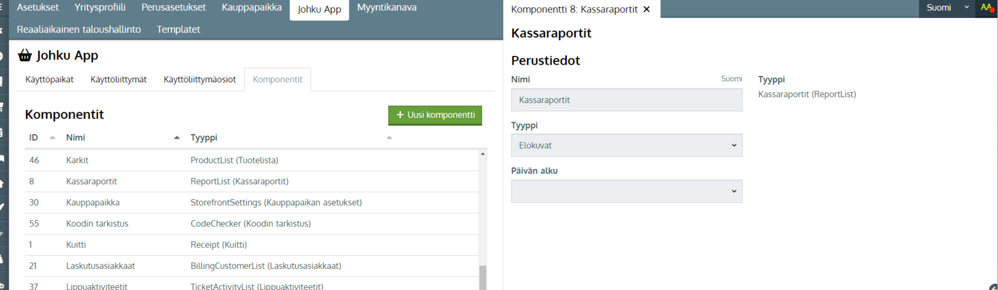Sort components by the ID column arrow

click(52, 138)
